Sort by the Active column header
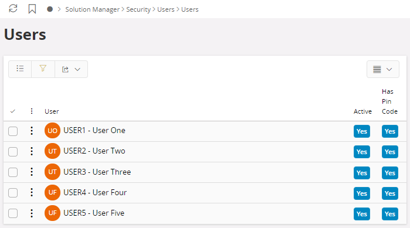 362,111
